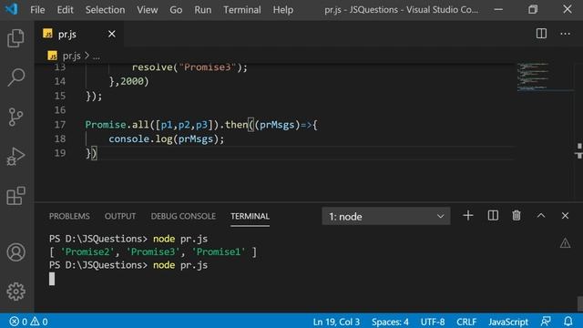
Task: Click the terminal scrollbar thumb
Action: (579, 303)
